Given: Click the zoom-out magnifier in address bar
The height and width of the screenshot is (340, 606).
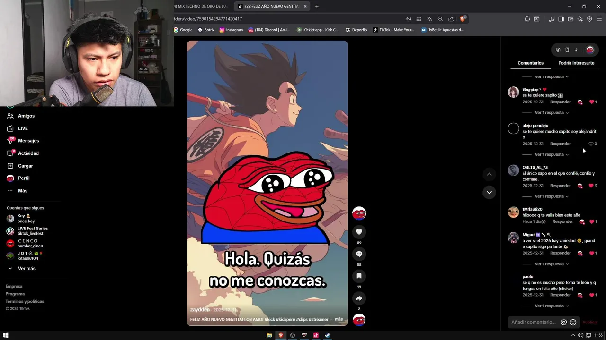Looking at the screenshot, I should point(440,19).
